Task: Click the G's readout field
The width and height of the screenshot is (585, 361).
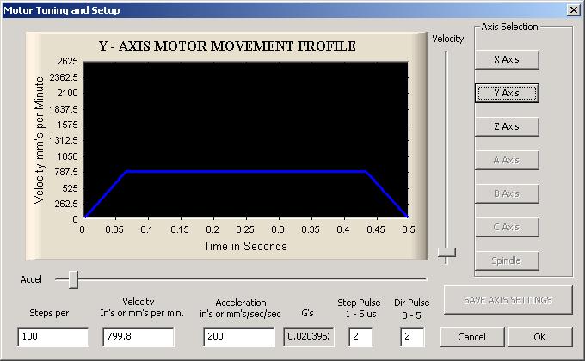Action: click(309, 337)
